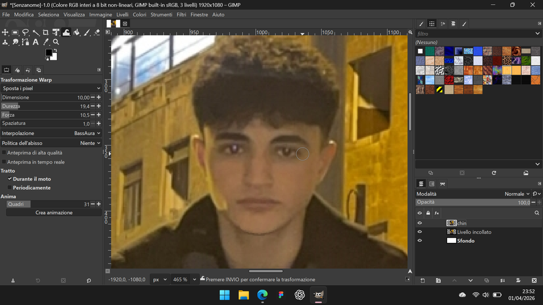This screenshot has width=543, height=305.
Task: Expand the patterns filtro dropdown
Action: [538, 34]
